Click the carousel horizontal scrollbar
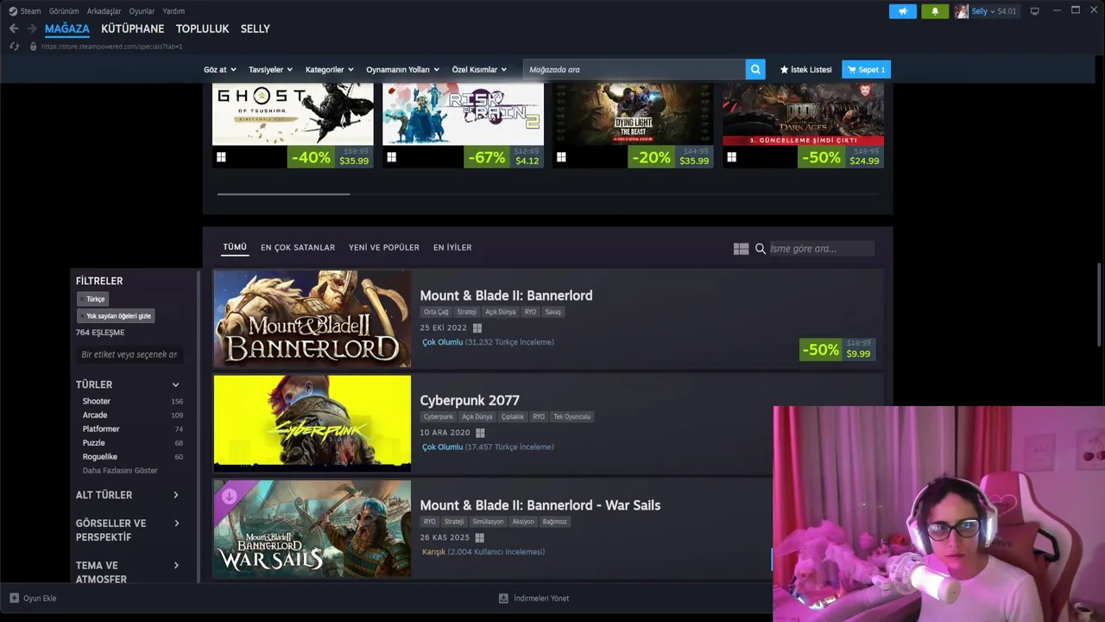The width and height of the screenshot is (1105, 622). tap(283, 194)
